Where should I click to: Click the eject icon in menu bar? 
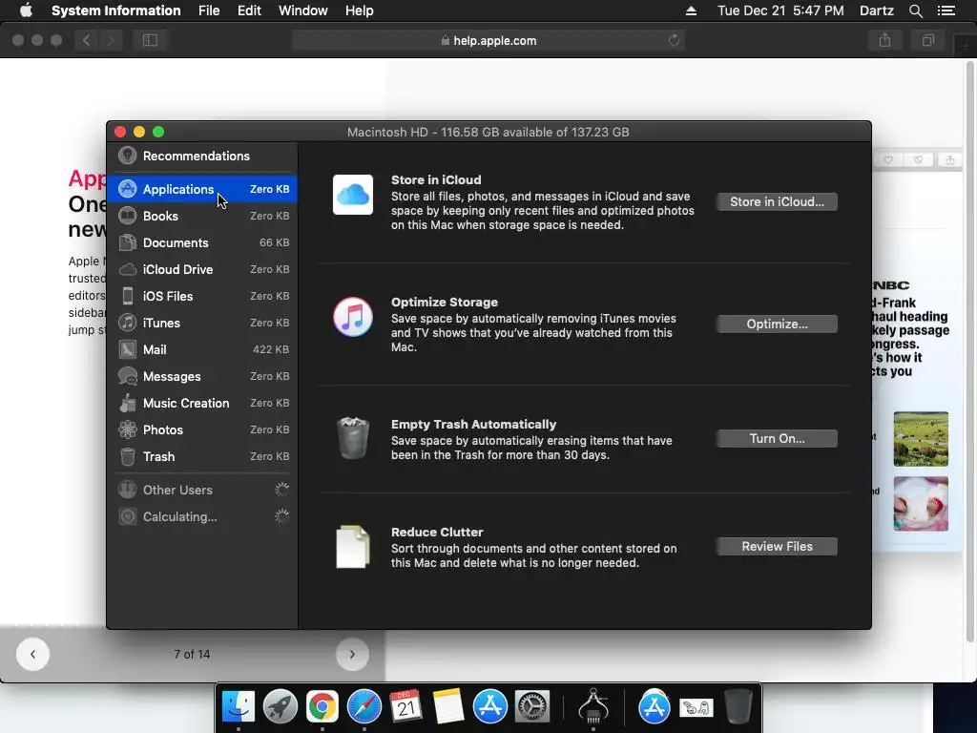[x=691, y=10]
